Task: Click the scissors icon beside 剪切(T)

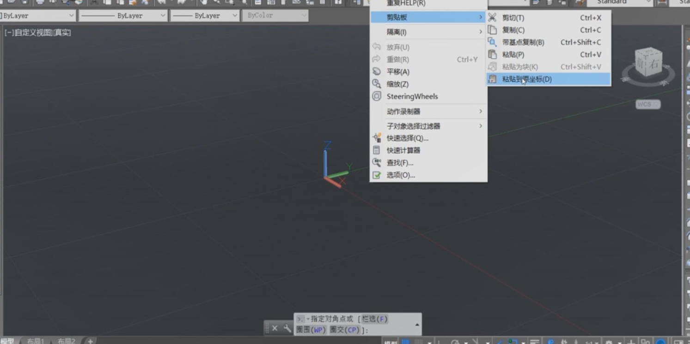Action: [493, 18]
